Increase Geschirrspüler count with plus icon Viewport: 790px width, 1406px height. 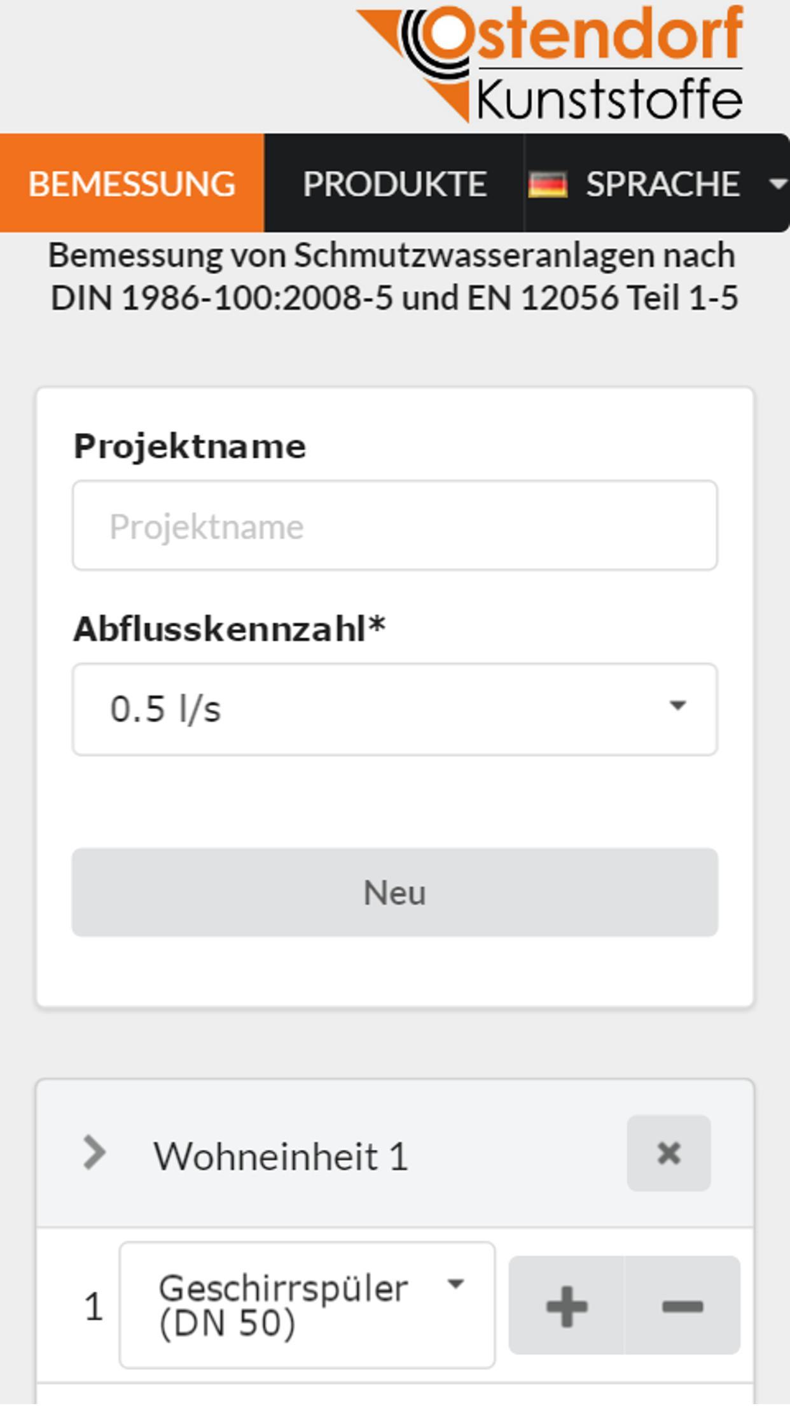(x=566, y=1307)
